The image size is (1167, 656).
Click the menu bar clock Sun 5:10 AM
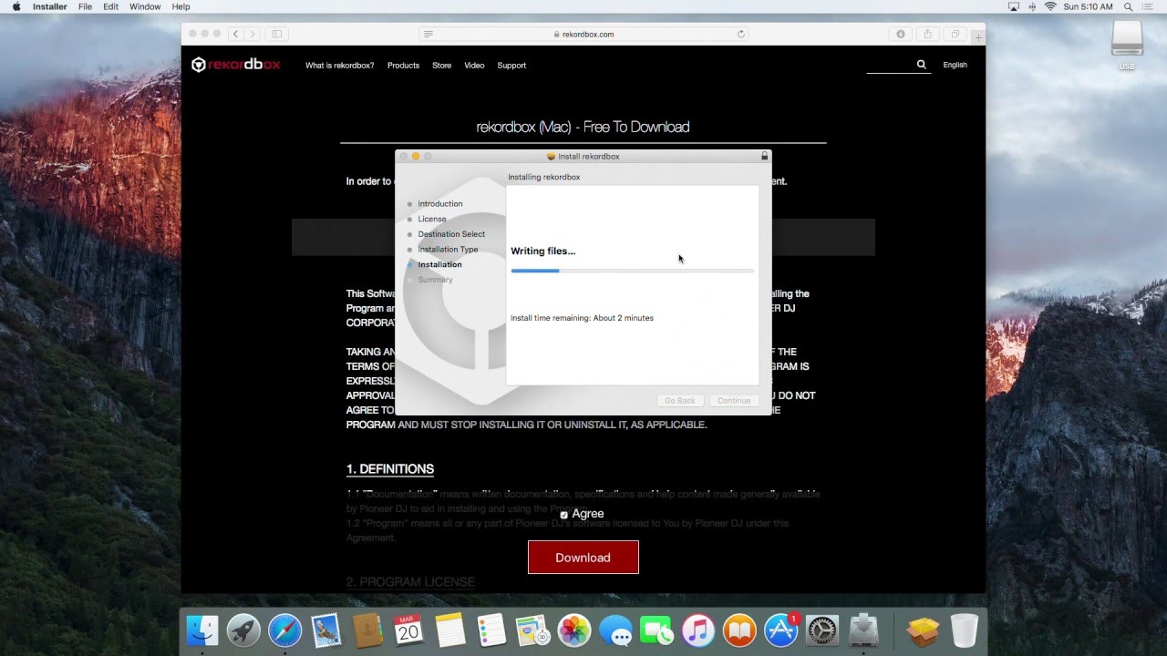(x=1088, y=6)
